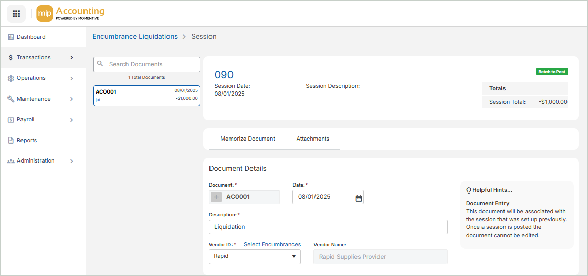Open the calendar date picker icon
The width and height of the screenshot is (588, 276).
[359, 198]
